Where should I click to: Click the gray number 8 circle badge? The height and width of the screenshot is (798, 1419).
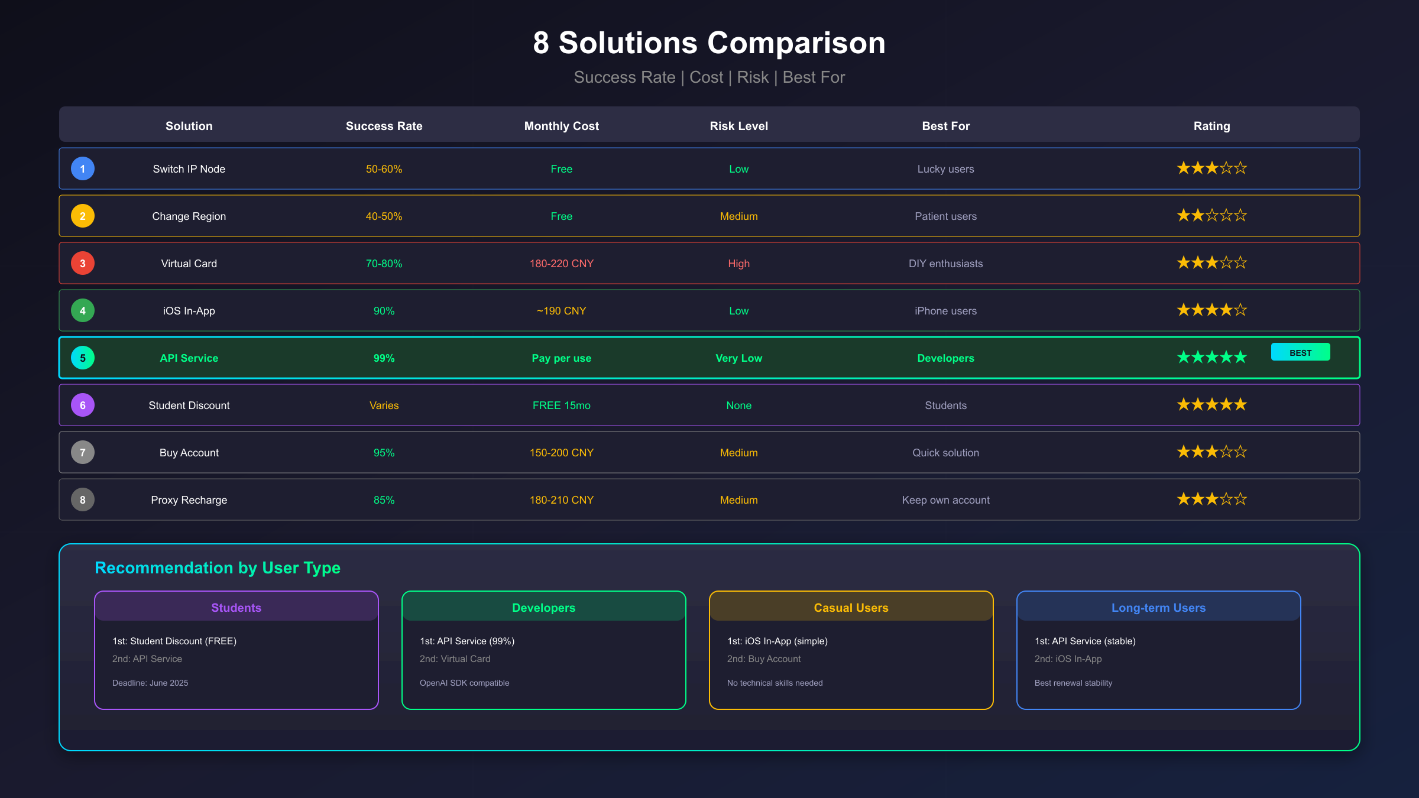(x=83, y=499)
